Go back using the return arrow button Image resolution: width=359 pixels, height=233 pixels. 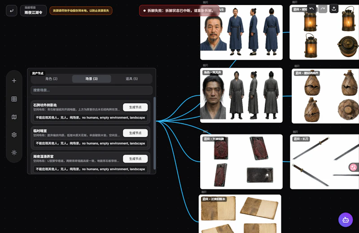(x=12, y=10)
